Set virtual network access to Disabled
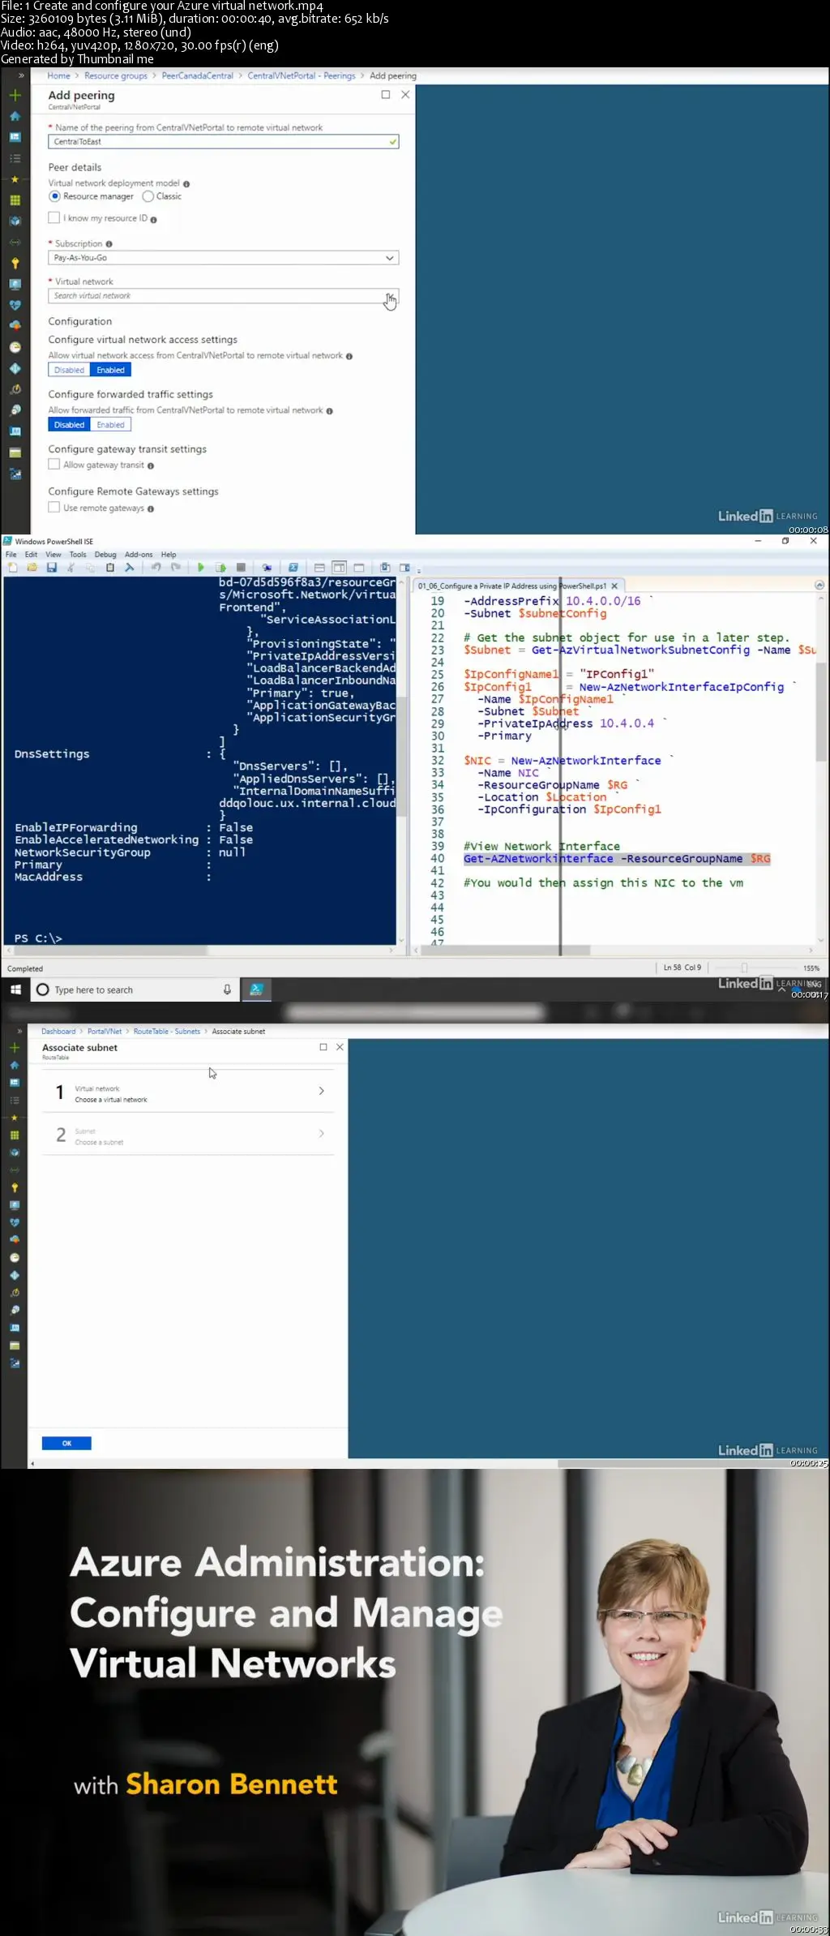The image size is (830, 1936). tap(69, 370)
